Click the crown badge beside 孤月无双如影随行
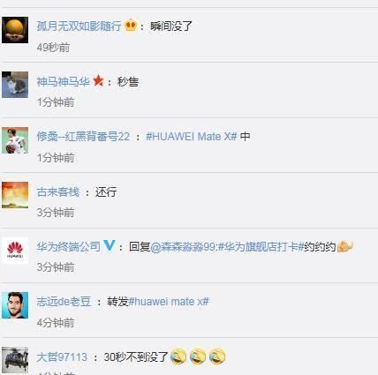The width and height of the screenshot is (378, 375). click(x=131, y=26)
